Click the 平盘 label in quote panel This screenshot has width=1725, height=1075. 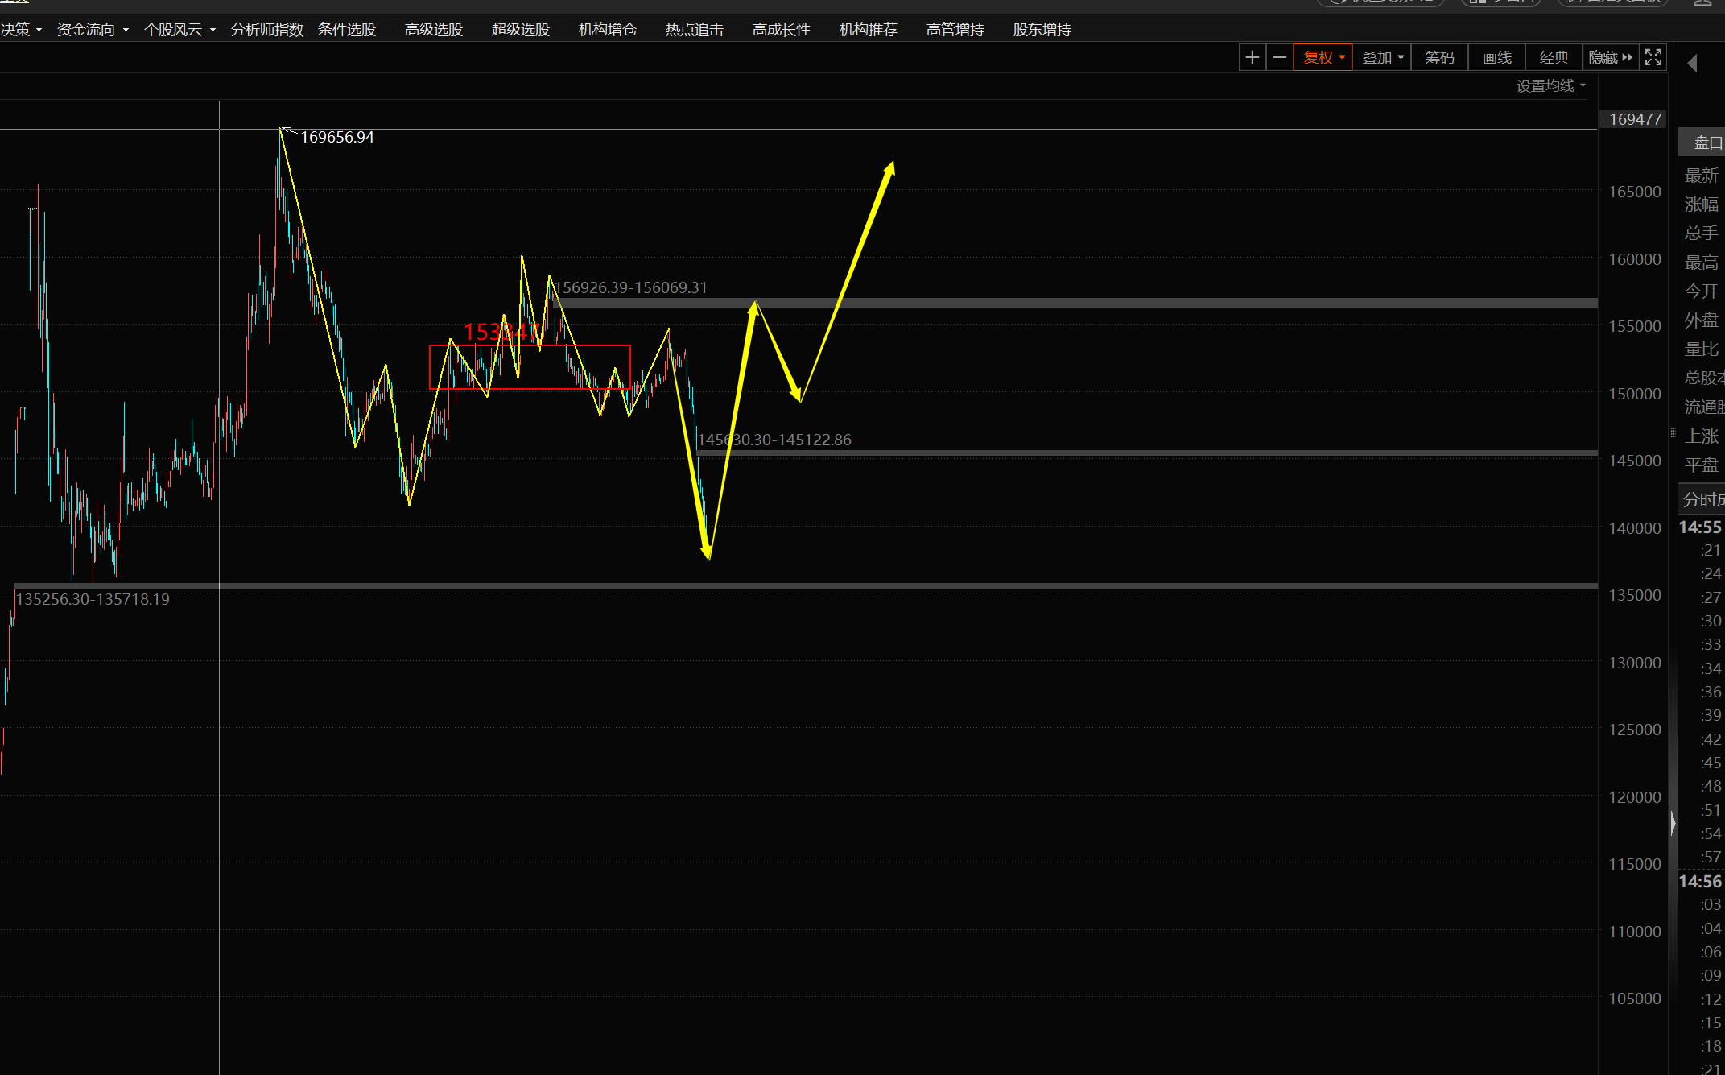coord(1702,465)
